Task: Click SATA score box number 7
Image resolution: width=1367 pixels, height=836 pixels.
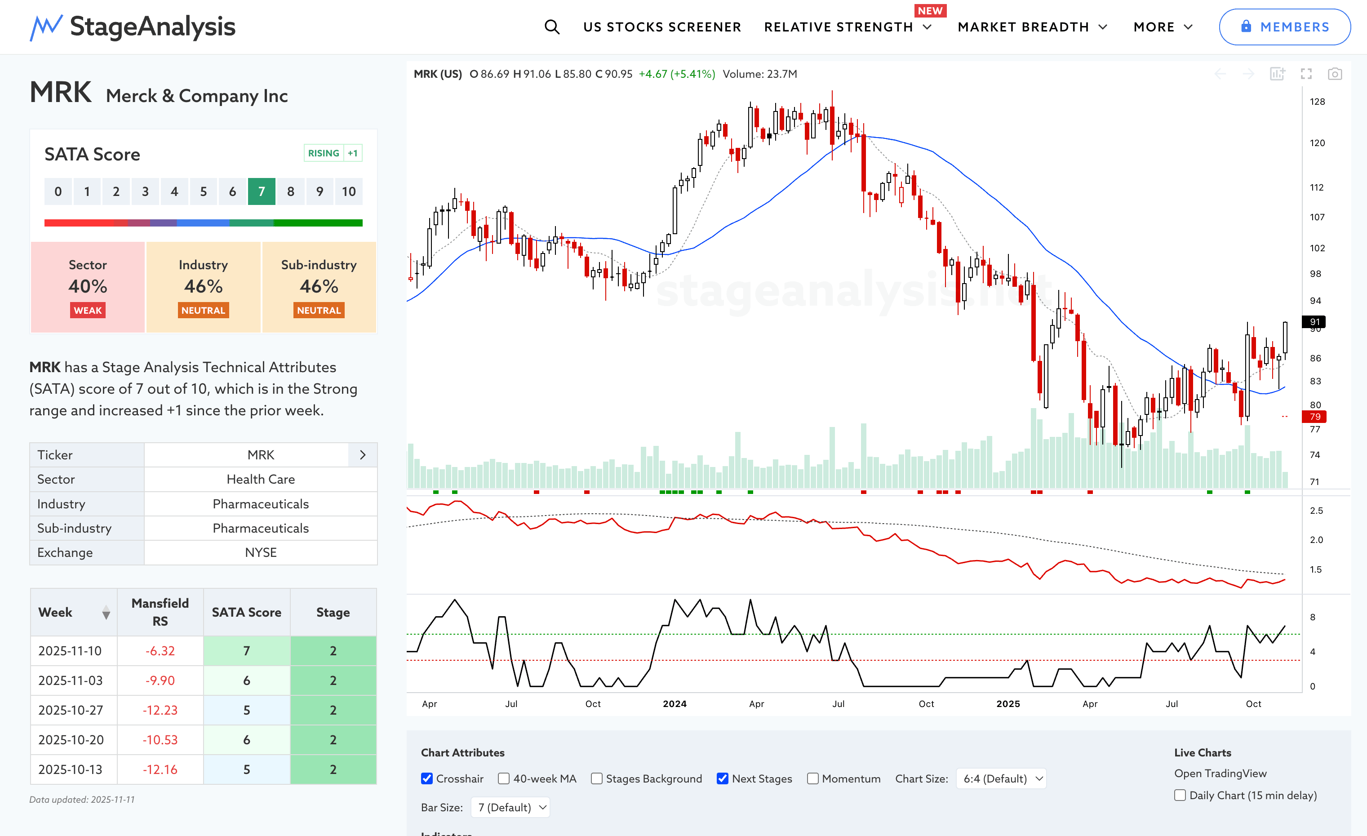Action: coord(261,191)
